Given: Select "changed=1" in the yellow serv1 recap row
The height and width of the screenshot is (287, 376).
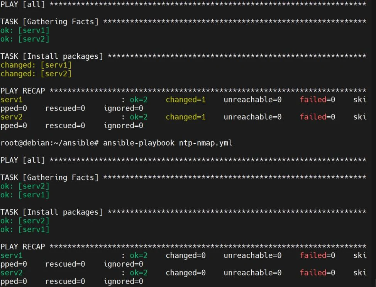Looking at the screenshot, I should tap(186, 100).
